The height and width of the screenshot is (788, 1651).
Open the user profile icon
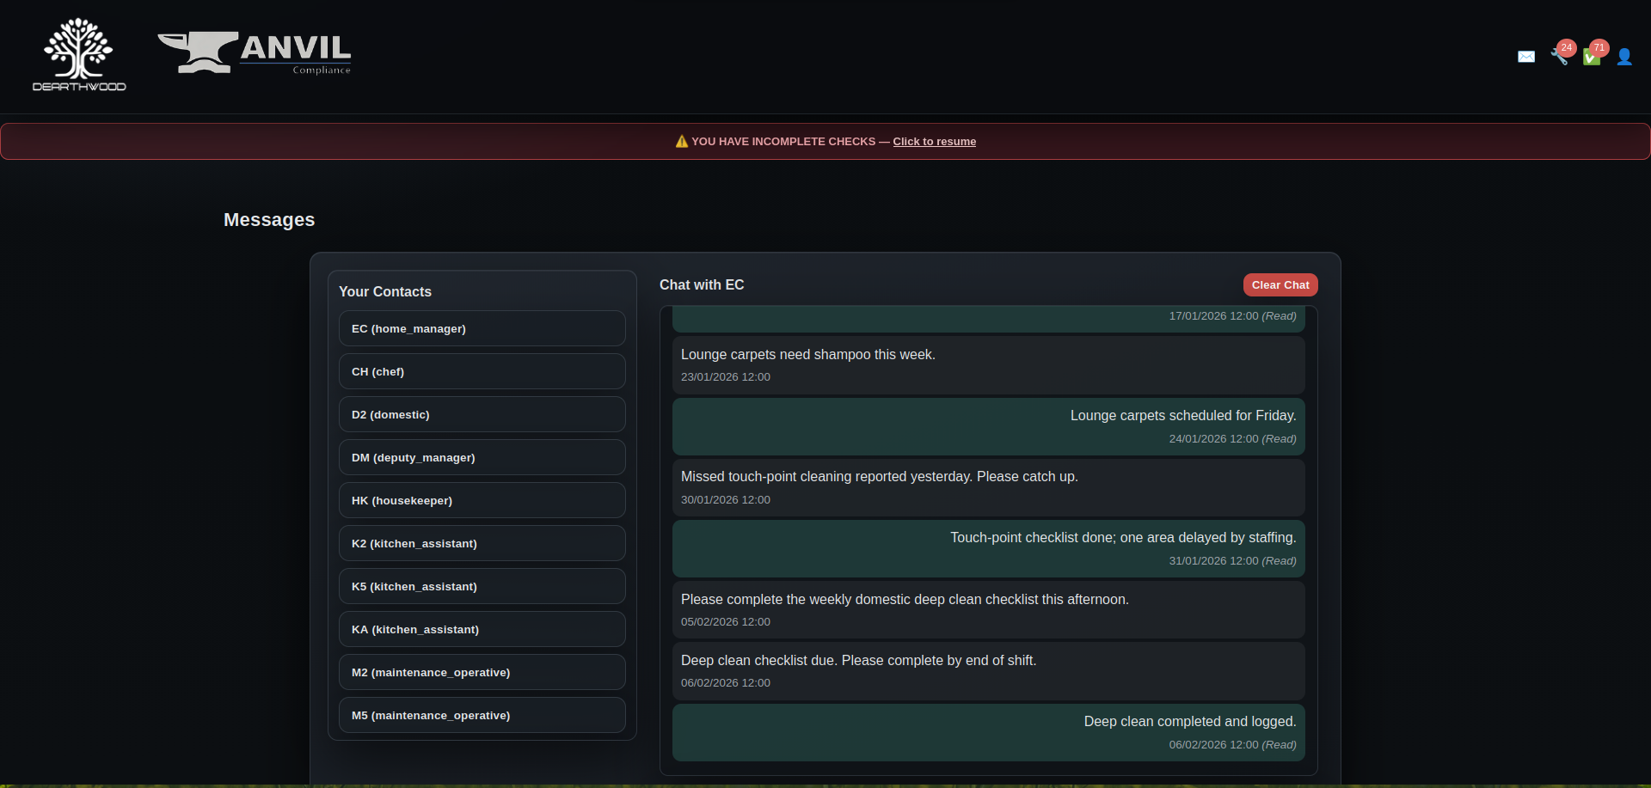click(x=1624, y=57)
